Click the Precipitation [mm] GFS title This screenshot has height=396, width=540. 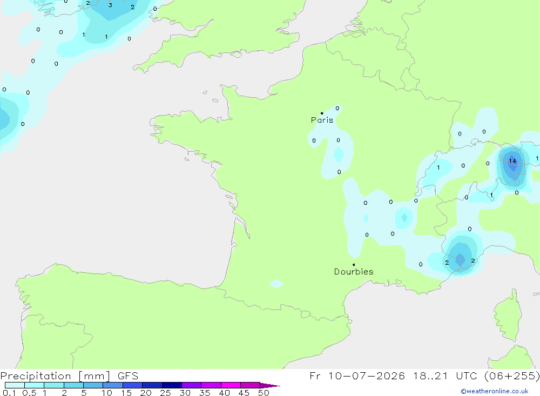click(x=69, y=376)
